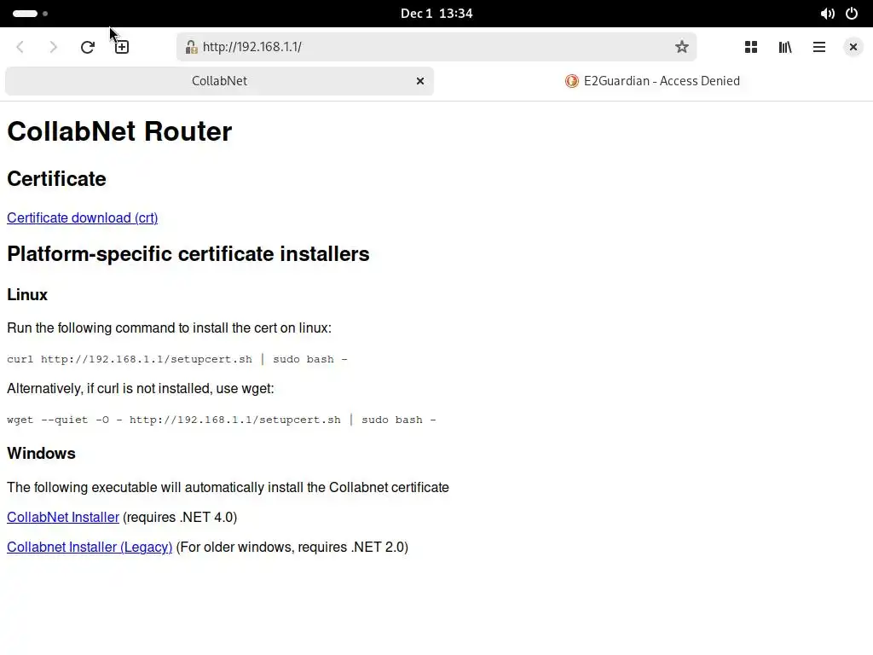873x655 pixels.
Task: Open the browser hamburger menu
Action: pos(819,47)
